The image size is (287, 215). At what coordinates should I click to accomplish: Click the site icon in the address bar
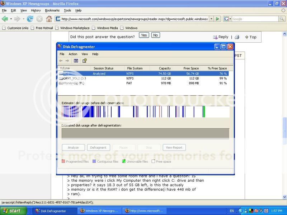click(58, 19)
